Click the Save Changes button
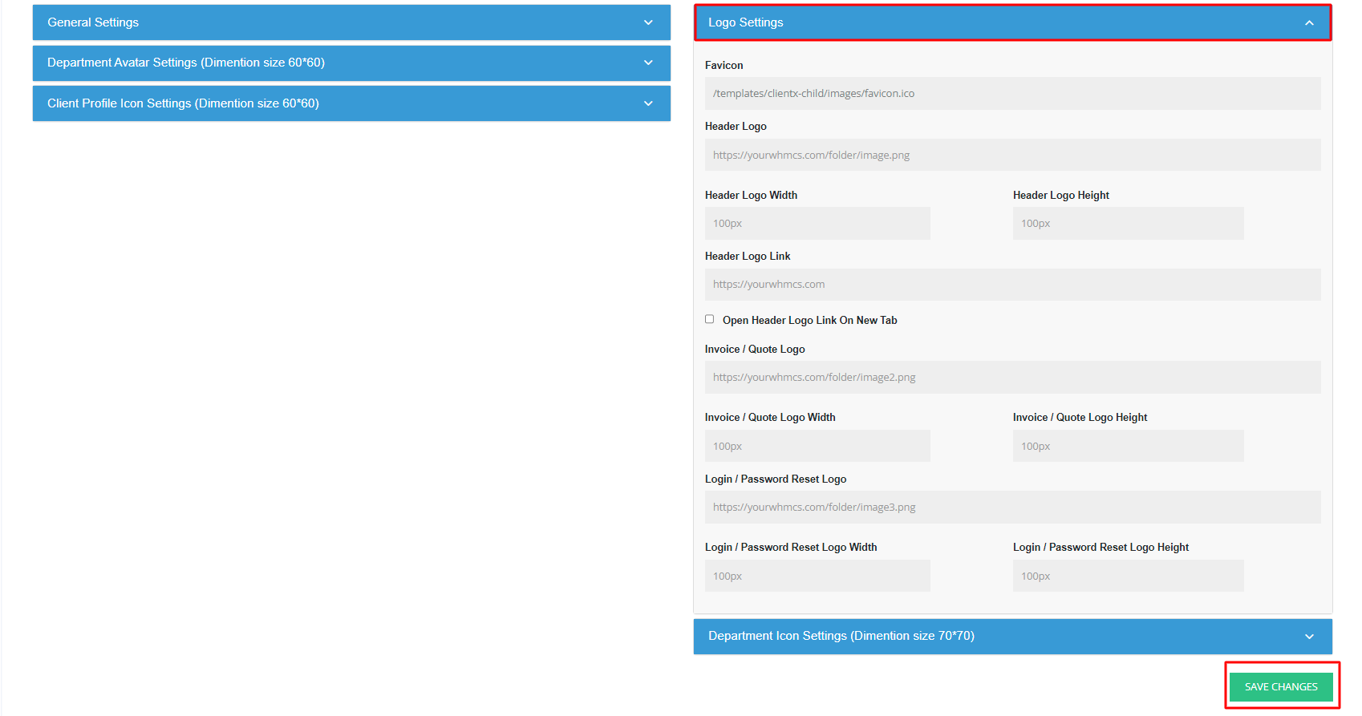The width and height of the screenshot is (1362, 716). 1281,687
